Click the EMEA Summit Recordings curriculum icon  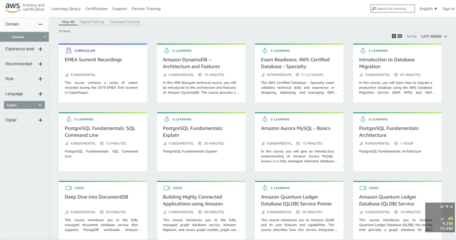[x=69, y=51]
